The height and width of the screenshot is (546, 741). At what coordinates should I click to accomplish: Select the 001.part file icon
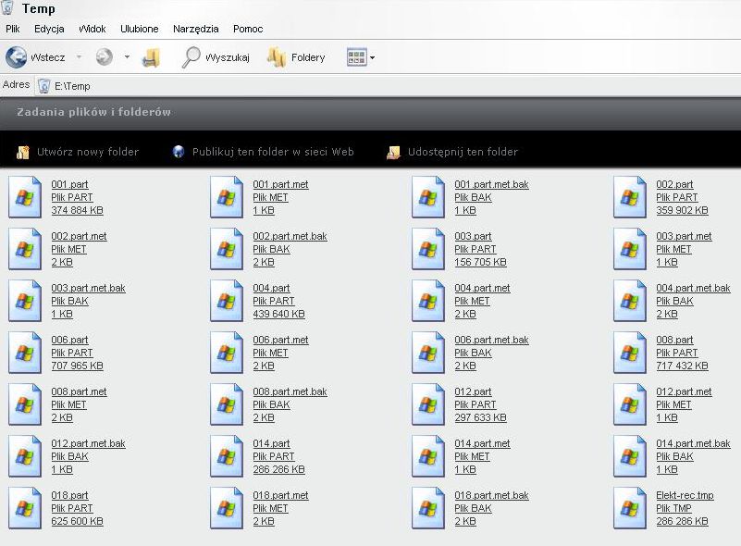tap(24, 197)
